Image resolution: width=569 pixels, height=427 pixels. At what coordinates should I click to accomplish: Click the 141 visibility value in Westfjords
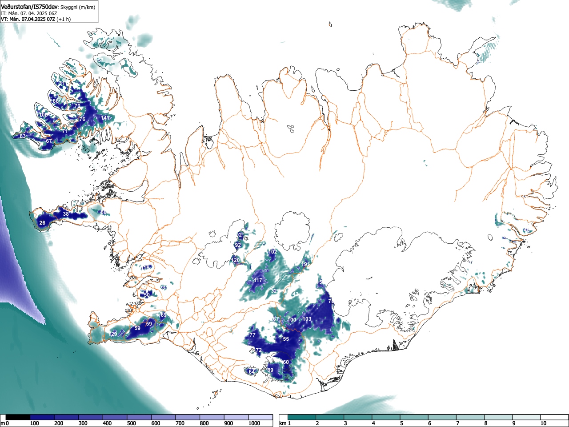point(105,118)
